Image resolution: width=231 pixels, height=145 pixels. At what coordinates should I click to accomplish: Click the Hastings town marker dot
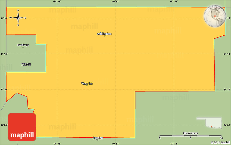23,47
